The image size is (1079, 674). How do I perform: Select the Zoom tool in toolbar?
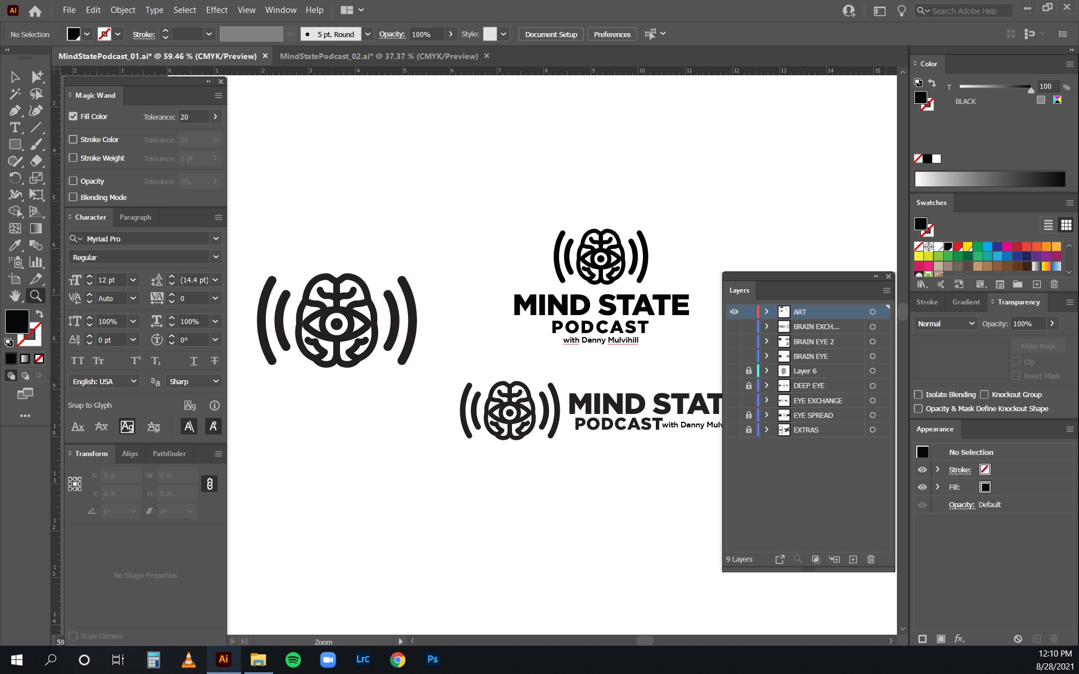point(36,295)
